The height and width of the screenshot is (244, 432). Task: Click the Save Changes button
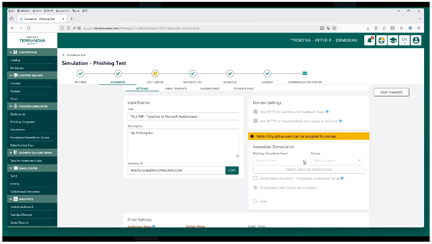click(x=391, y=92)
